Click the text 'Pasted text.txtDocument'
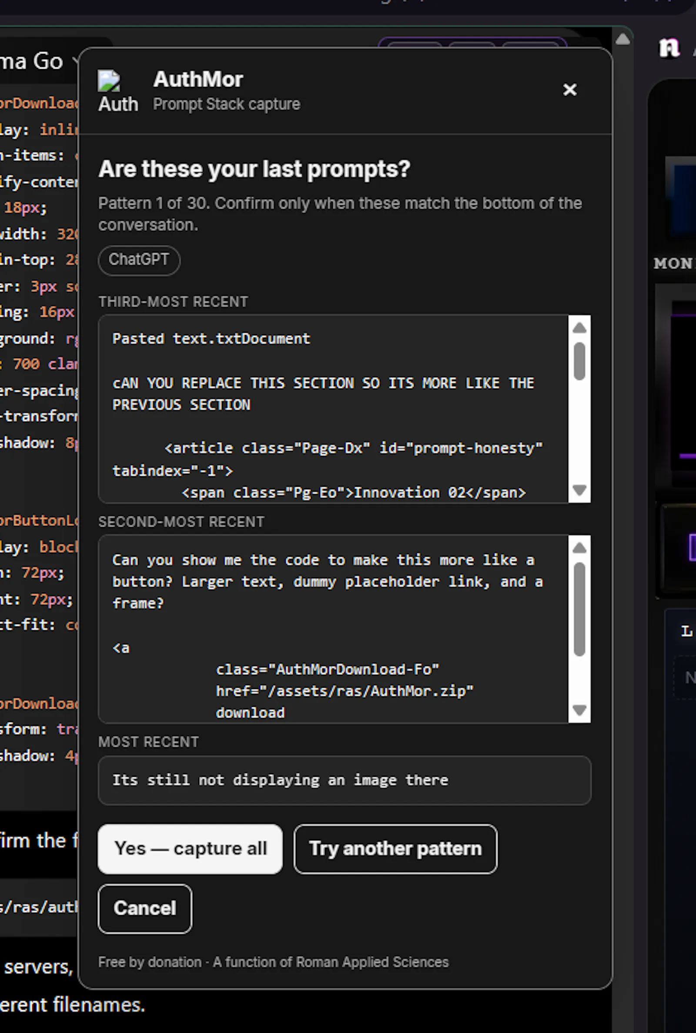This screenshot has height=1033, width=696. pyautogui.click(x=211, y=338)
